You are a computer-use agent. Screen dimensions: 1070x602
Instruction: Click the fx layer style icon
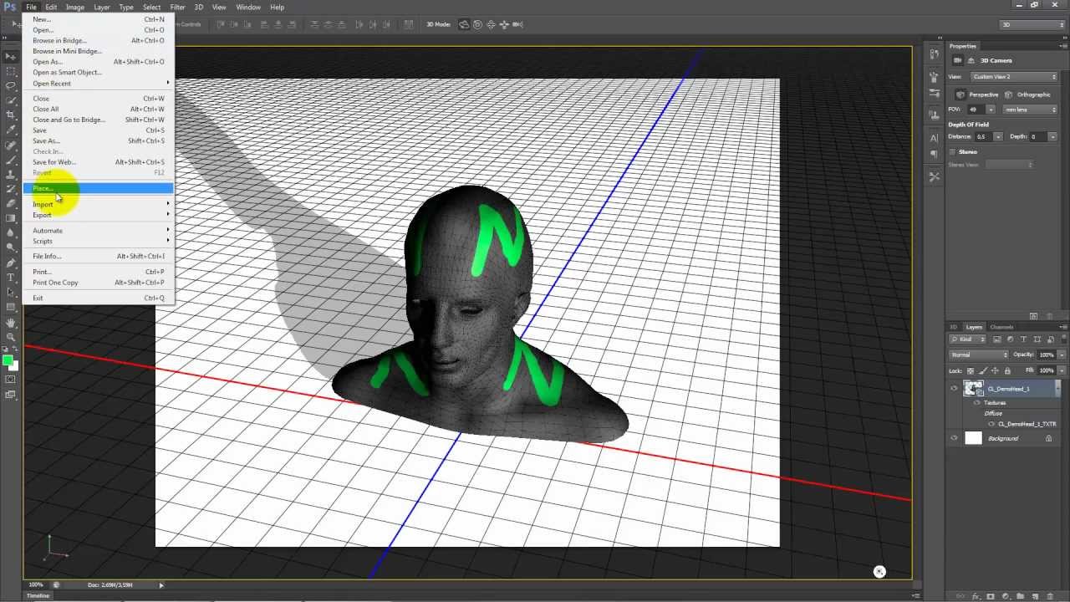(976, 596)
